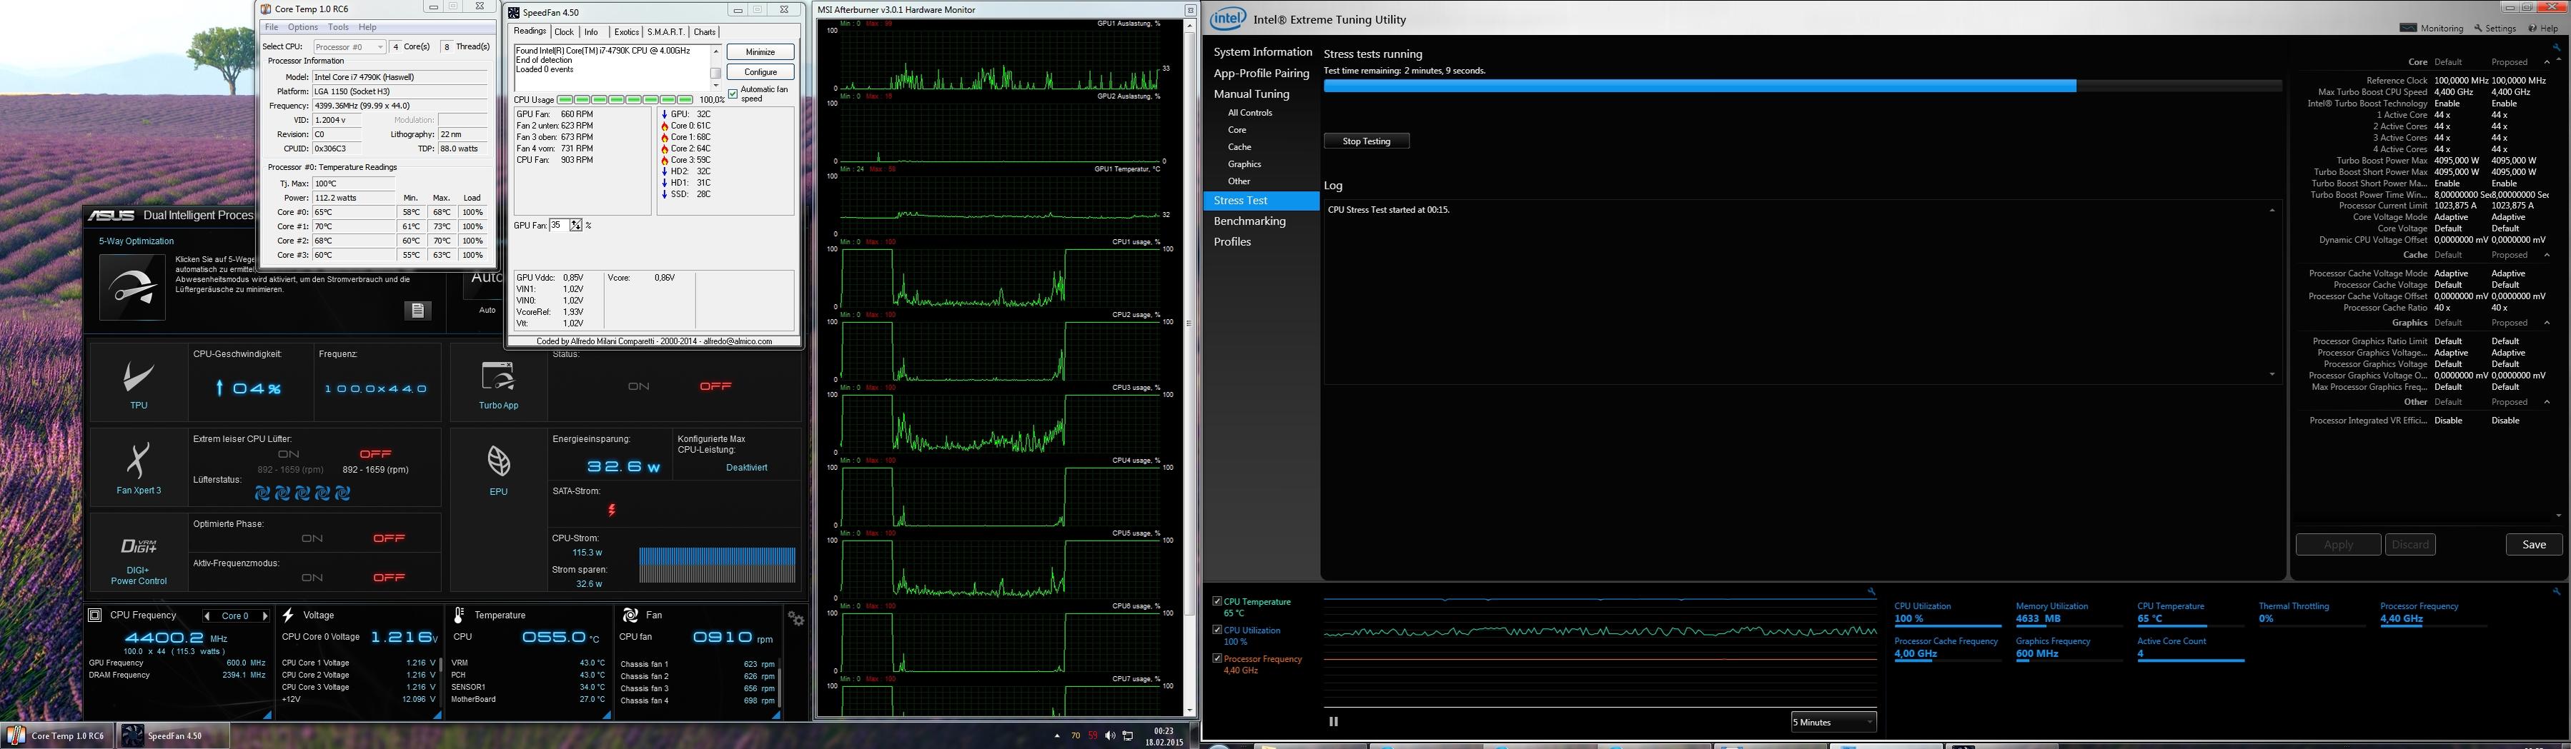Open Fan Xpert 3 module
2571x749 pixels.
[138, 468]
